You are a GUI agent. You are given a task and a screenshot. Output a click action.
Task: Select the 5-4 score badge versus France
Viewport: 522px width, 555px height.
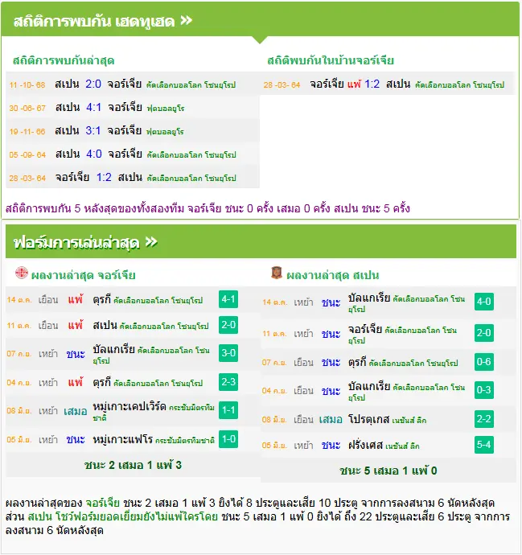pos(483,445)
